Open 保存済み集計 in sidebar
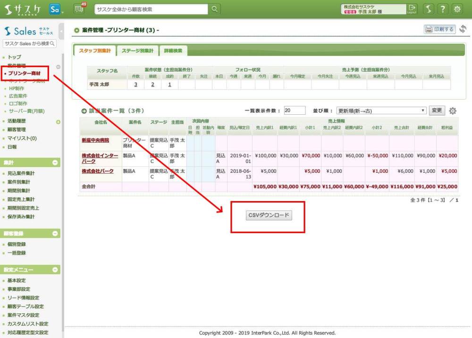The height and width of the screenshot is (338, 472). (21, 217)
